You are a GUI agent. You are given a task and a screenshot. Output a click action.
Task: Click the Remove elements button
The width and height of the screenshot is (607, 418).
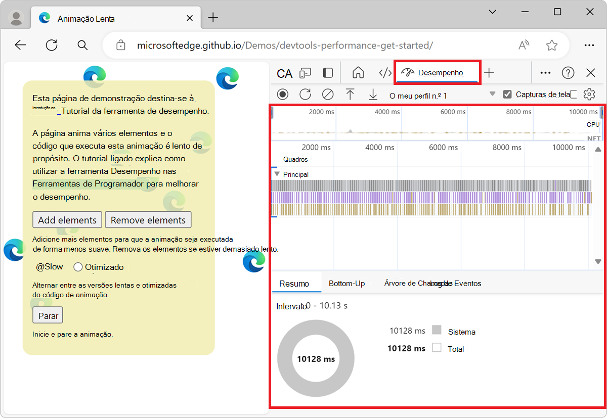coord(148,220)
